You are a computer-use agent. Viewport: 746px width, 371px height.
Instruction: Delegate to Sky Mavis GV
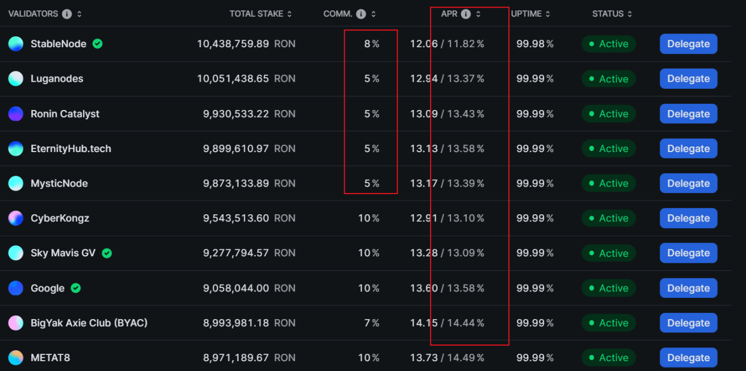coord(688,253)
